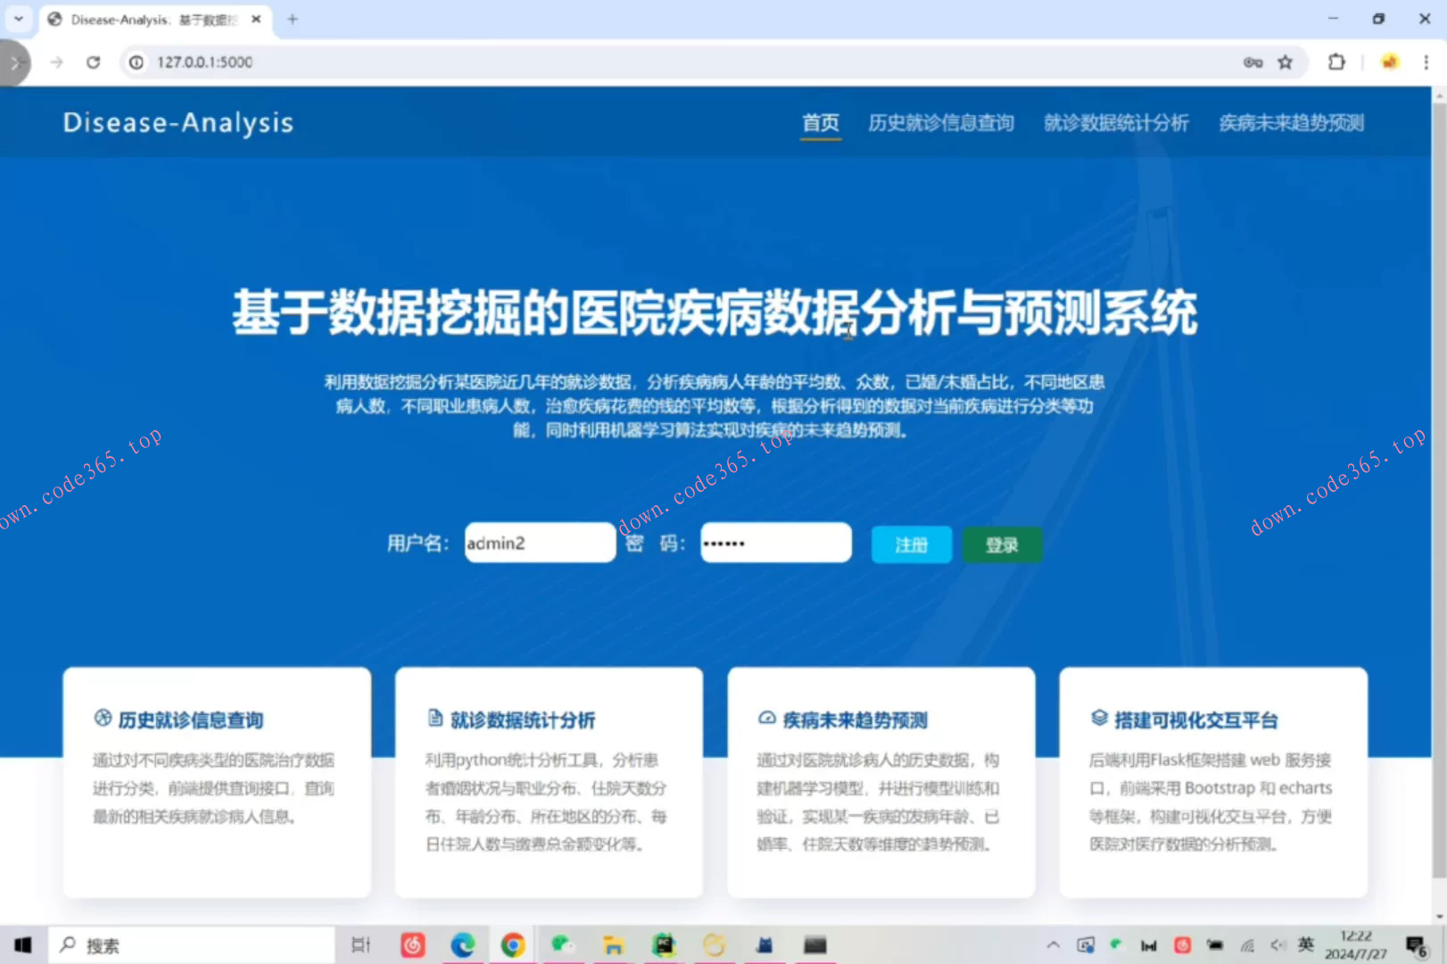Screen dimensions: 1447x964
Task: Open the browser extensions puzzle icon
Action: (1336, 62)
